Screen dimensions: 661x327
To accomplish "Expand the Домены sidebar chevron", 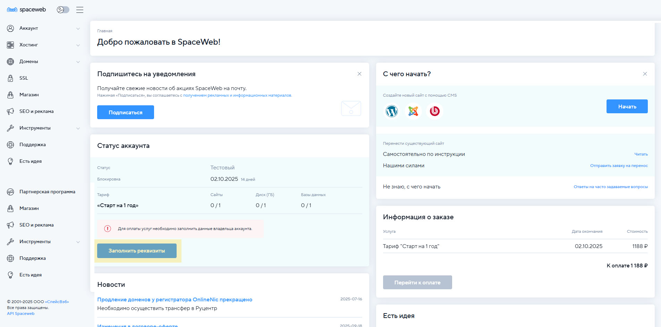I will pos(78,62).
